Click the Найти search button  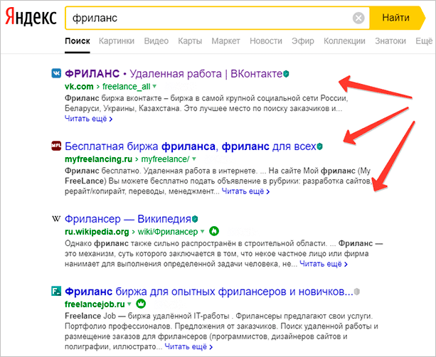(x=397, y=18)
